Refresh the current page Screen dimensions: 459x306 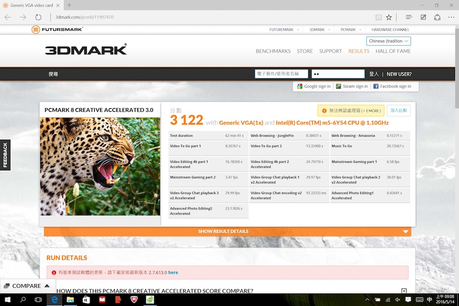point(38,17)
